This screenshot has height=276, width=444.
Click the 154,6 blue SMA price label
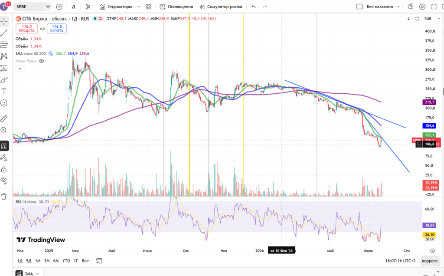coord(429,125)
